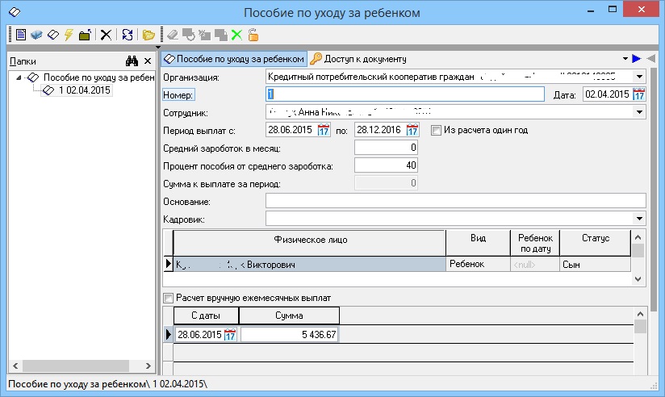Open the calendar picker for Дата field

pyautogui.click(x=638, y=94)
